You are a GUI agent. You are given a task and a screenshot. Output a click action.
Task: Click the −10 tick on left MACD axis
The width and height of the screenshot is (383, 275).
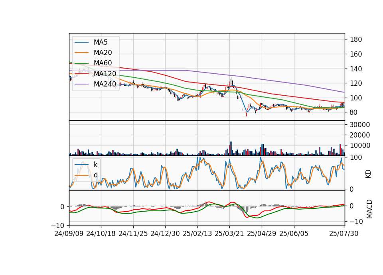(x=58, y=225)
